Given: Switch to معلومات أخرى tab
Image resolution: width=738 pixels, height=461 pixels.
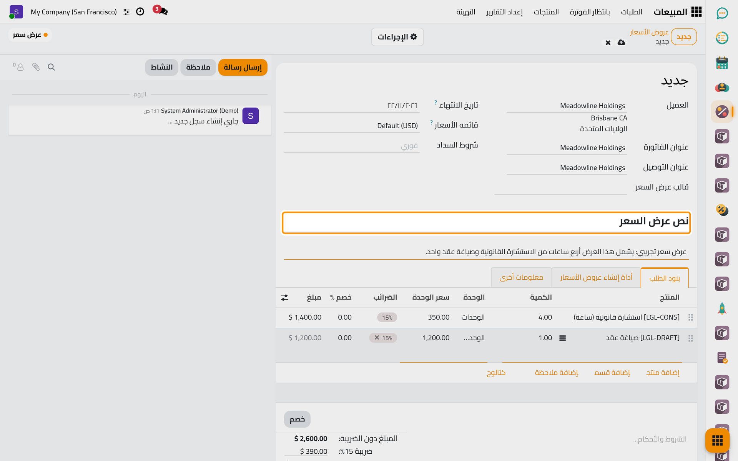Looking at the screenshot, I should pos(521,277).
